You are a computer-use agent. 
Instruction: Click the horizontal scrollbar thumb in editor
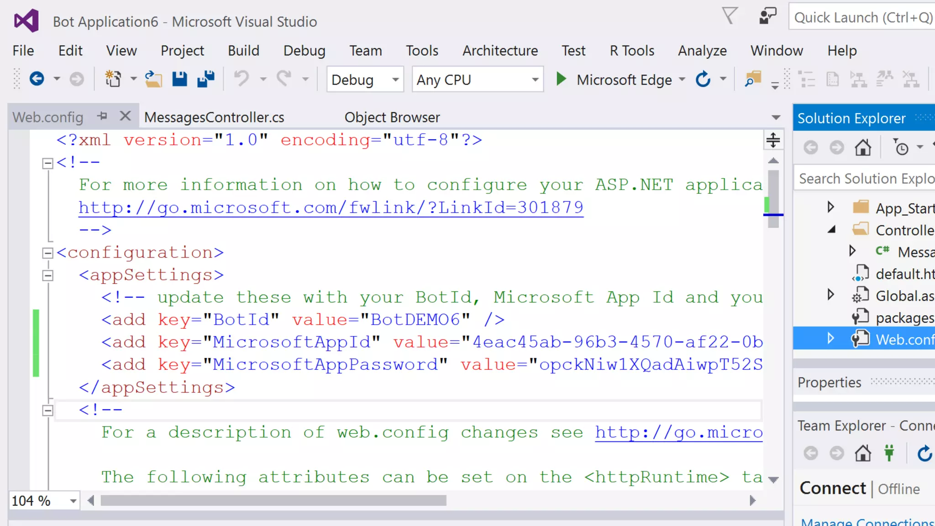point(273,501)
